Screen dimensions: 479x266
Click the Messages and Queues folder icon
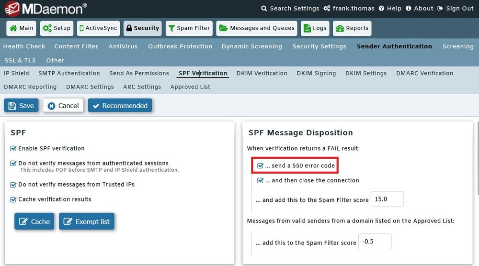click(224, 28)
